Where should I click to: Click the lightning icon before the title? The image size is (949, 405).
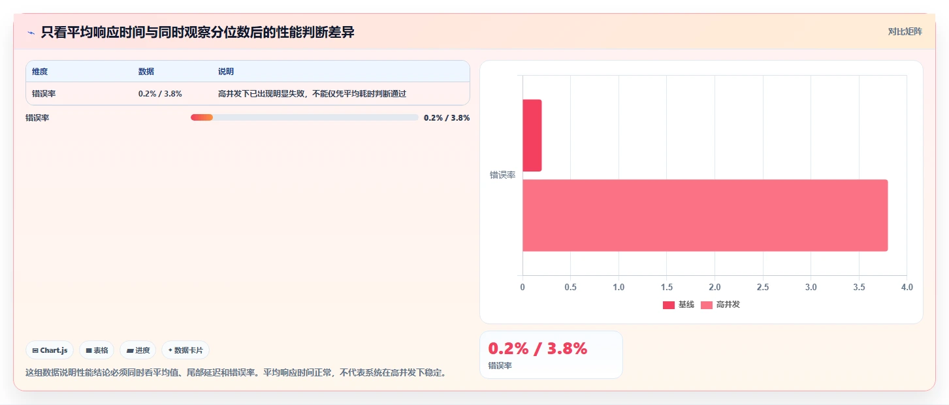pyautogui.click(x=31, y=32)
